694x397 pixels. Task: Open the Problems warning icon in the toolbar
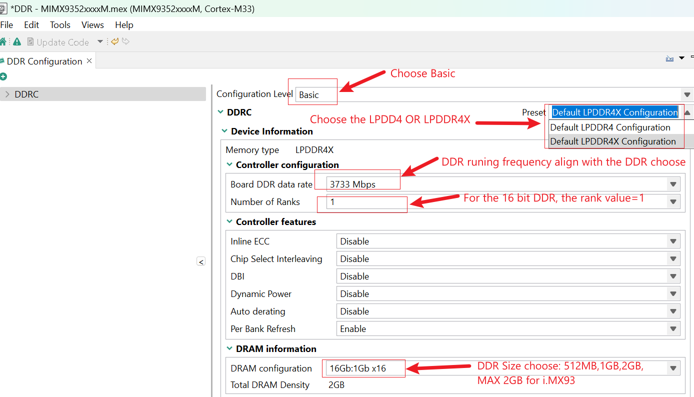tap(16, 41)
